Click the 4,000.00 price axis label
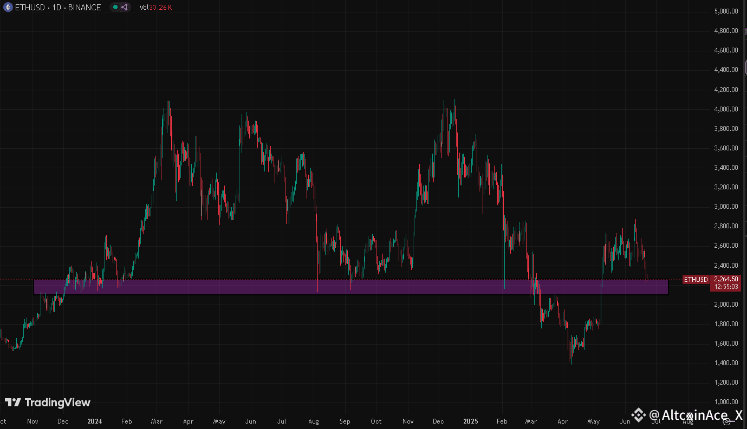747x429 pixels. 726,109
